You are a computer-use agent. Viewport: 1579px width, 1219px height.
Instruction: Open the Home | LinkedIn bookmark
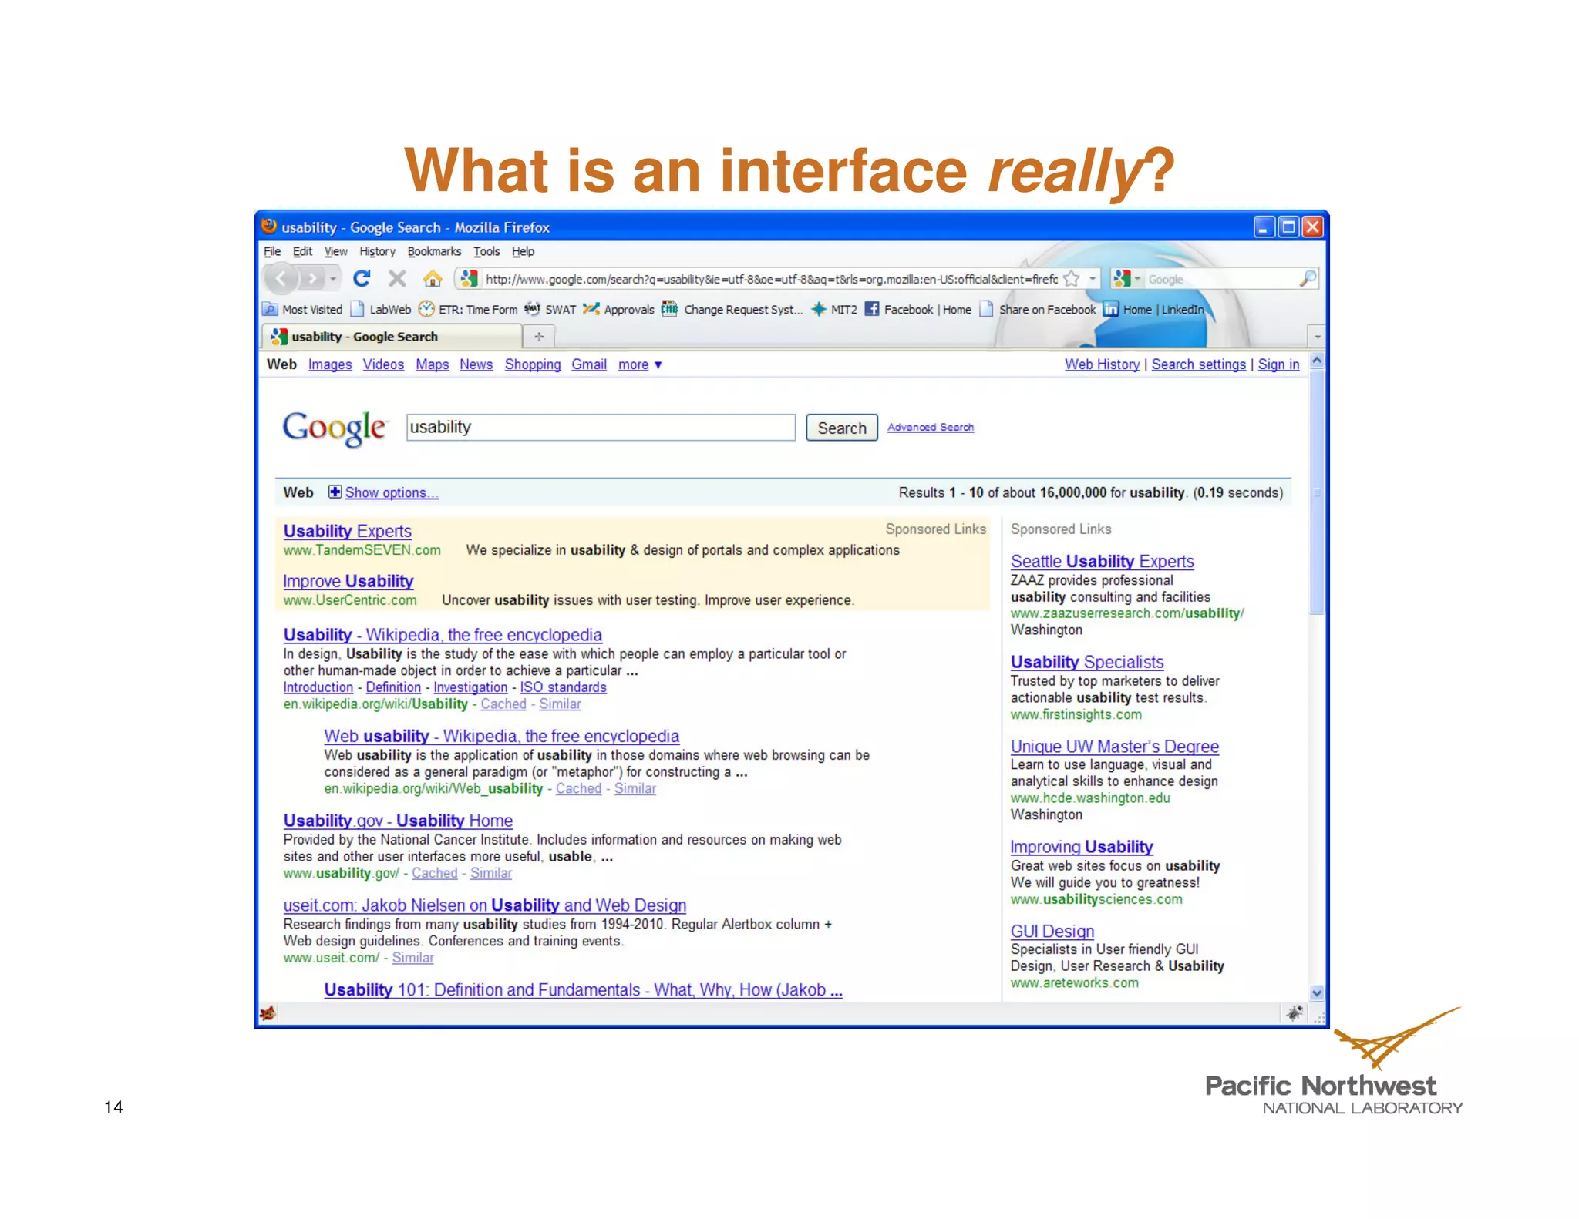(1153, 309)
